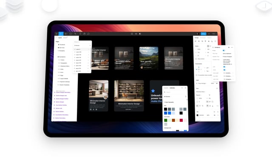Remove the fill with minus icon

click(x=218, y=115)
